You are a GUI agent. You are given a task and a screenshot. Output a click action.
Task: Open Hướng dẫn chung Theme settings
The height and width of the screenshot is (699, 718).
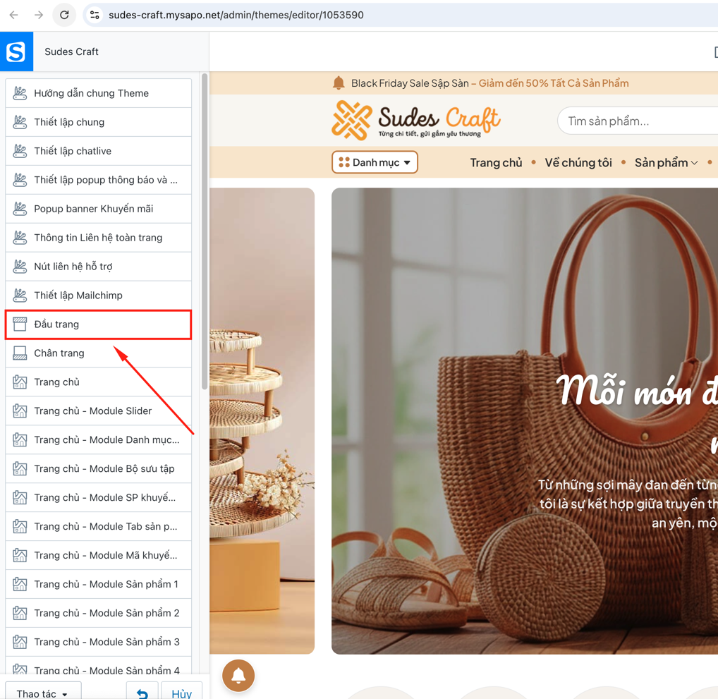click(99, 93)
